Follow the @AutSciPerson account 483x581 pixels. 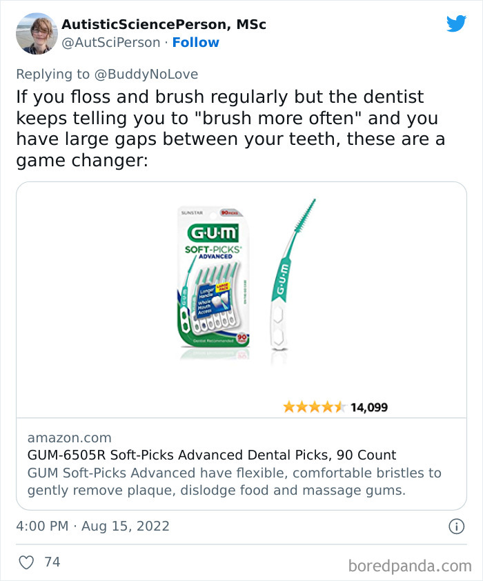[x=195, y=42]
